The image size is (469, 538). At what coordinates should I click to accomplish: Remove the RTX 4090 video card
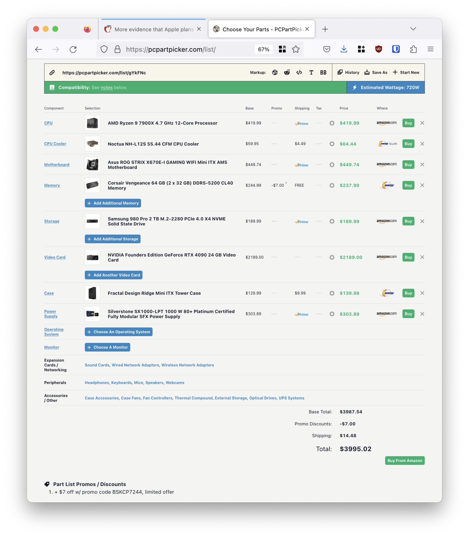tap(422, 257)
